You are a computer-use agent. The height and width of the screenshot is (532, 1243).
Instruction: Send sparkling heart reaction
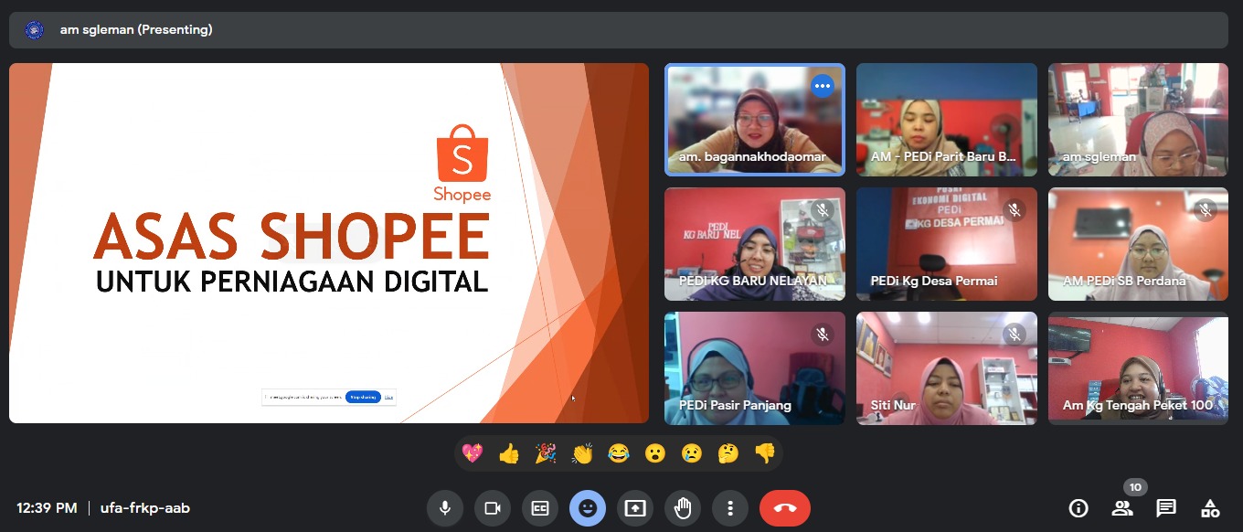(x=473, y=453)
